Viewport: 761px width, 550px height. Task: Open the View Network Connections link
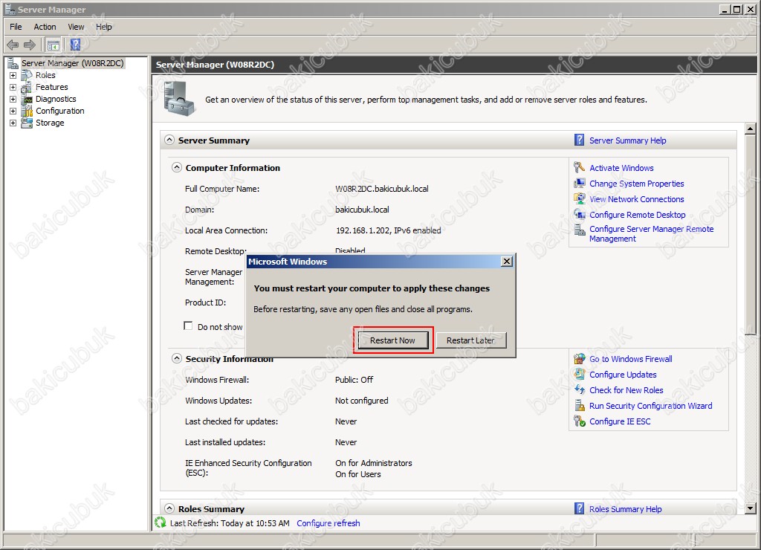pyautogui.click(x=637, y=199)
